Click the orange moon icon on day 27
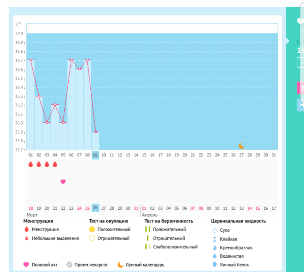Viewport: 304px width, 272px height. pyautogui.click(x=242, y=145)
